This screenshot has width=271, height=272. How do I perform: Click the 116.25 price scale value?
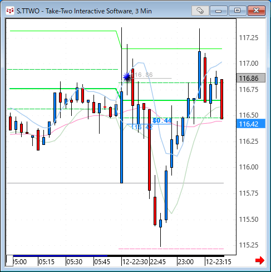[x=249, y=142]
